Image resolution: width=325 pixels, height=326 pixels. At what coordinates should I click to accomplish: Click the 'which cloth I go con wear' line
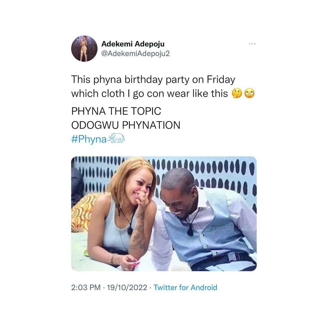point(149,94)
